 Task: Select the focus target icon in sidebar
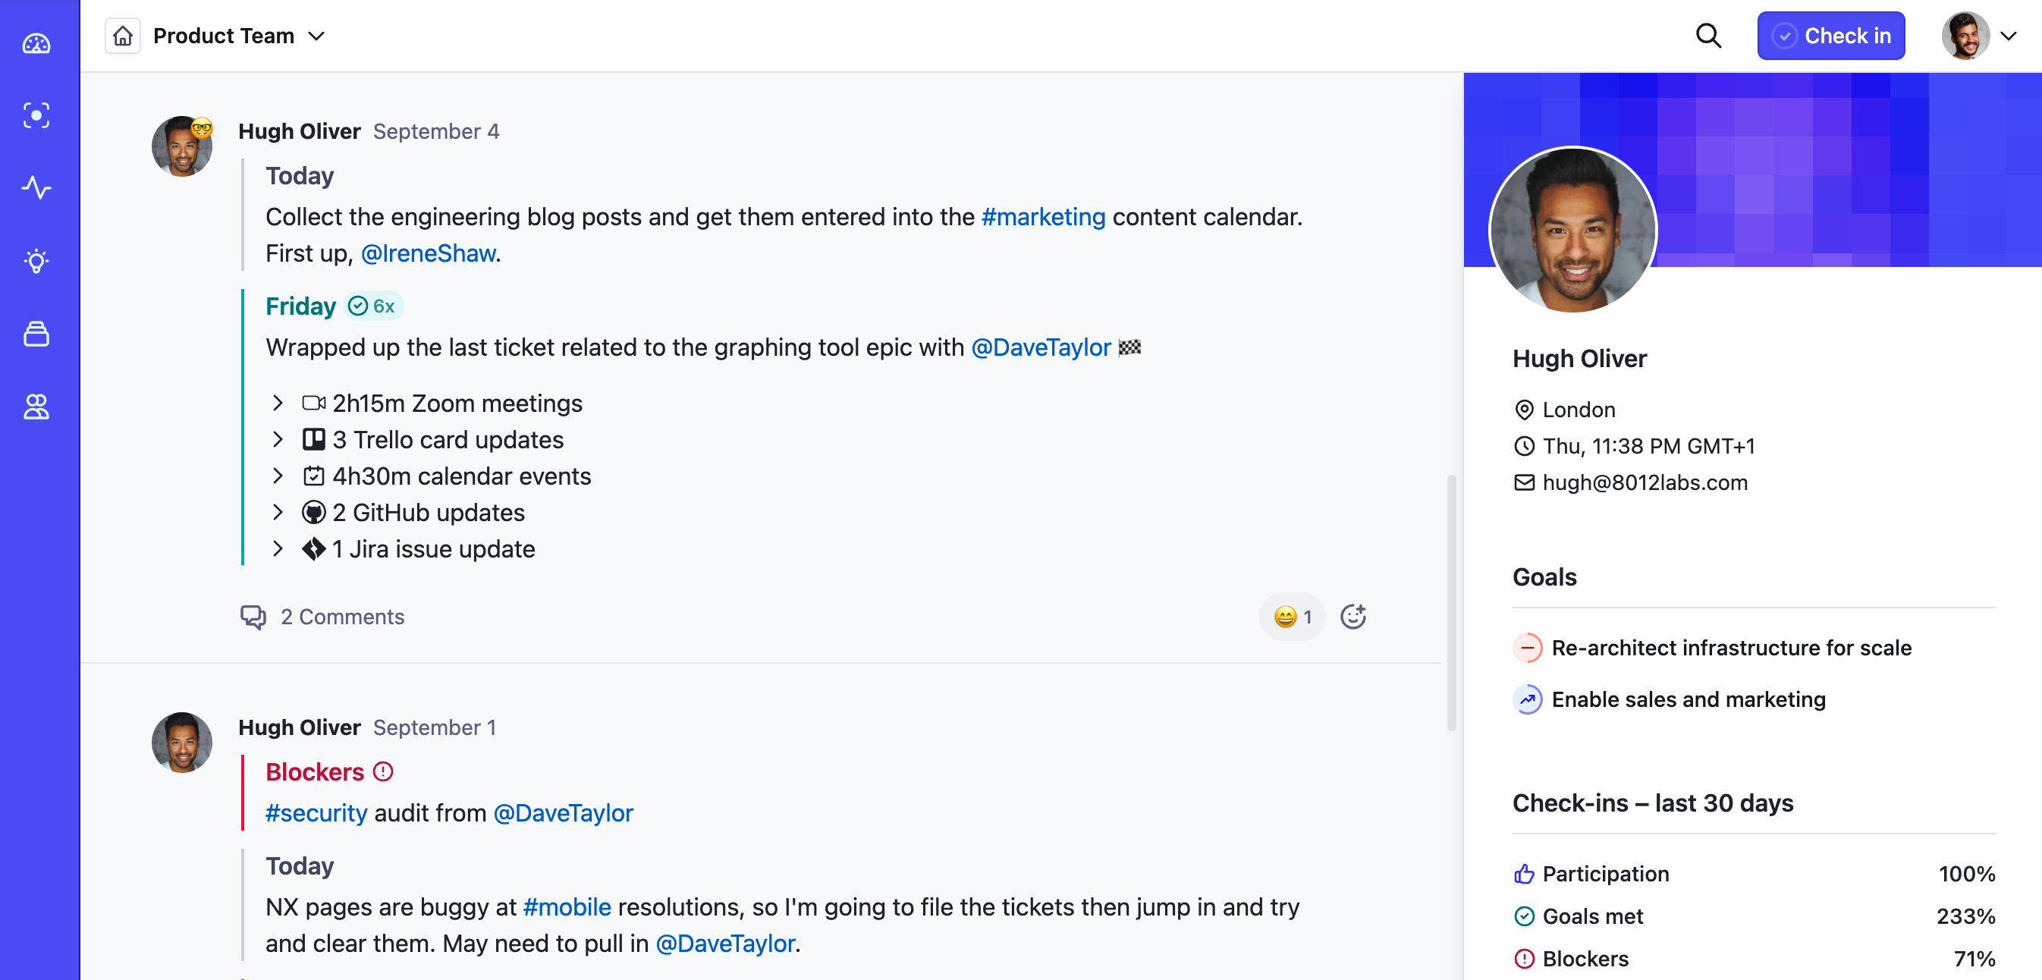pos(36,116)
